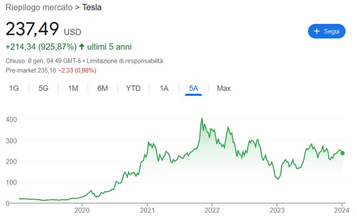Viewport: 357px width, 217px height.
Task: Click the 2022 label on the time axis
Action: pos(211,211)
